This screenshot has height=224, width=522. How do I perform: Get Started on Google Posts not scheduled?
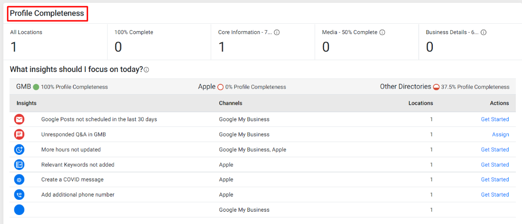tap(494, 119)
